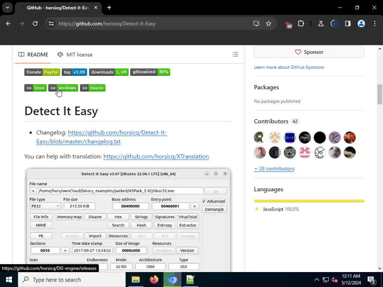Open Firefox from the taskbar
383x287 pixels.
(x=154, y=280)
